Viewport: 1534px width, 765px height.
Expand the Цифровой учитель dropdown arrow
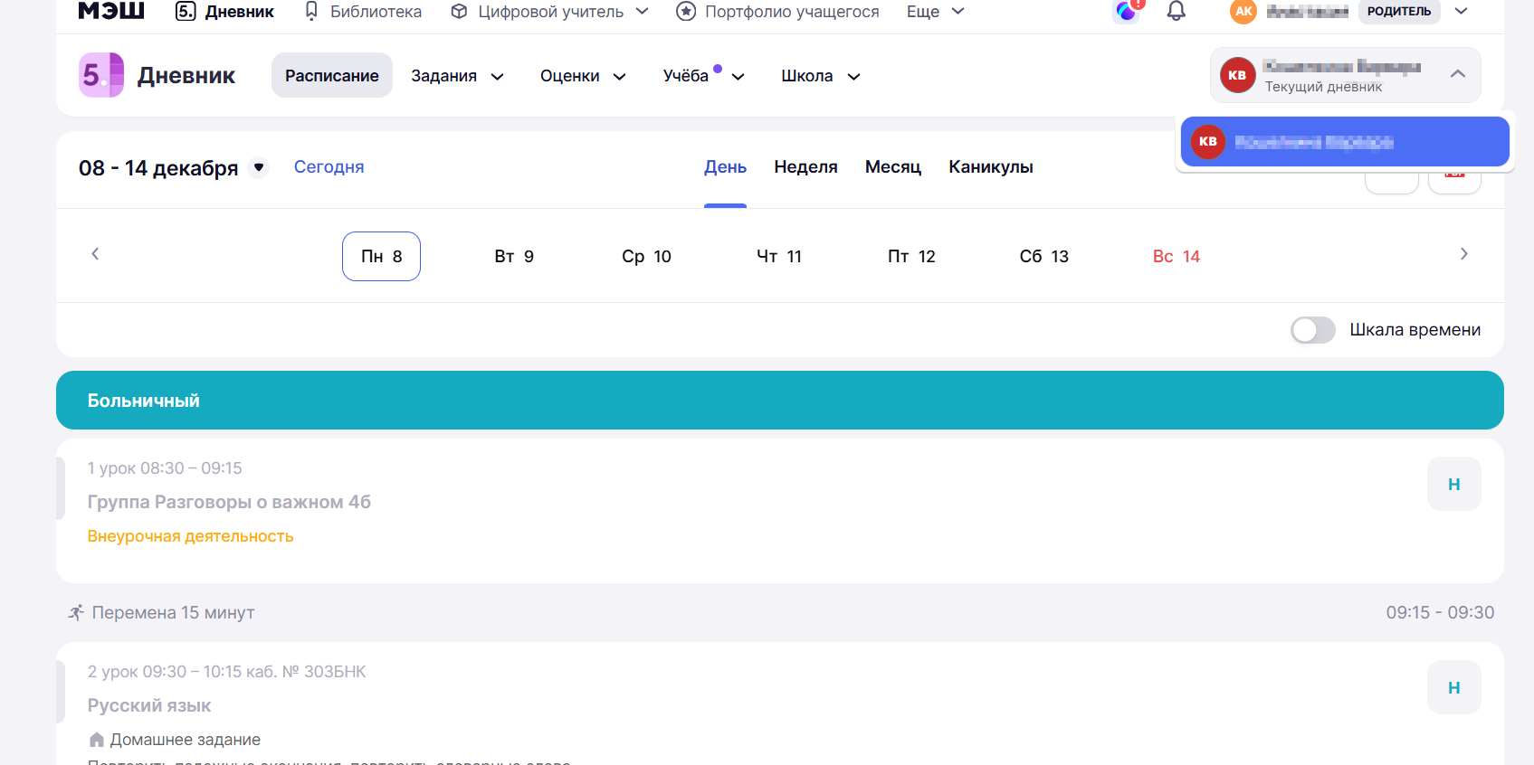(x=643, y=11)
